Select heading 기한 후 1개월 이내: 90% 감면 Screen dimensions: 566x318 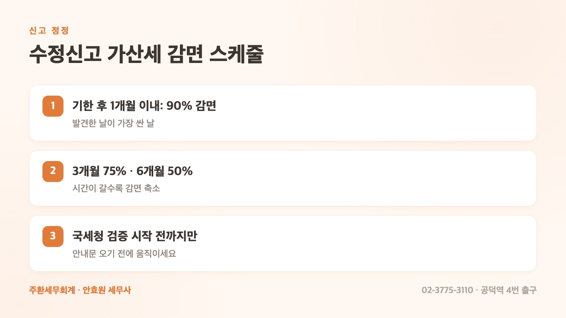click(144, 106)
